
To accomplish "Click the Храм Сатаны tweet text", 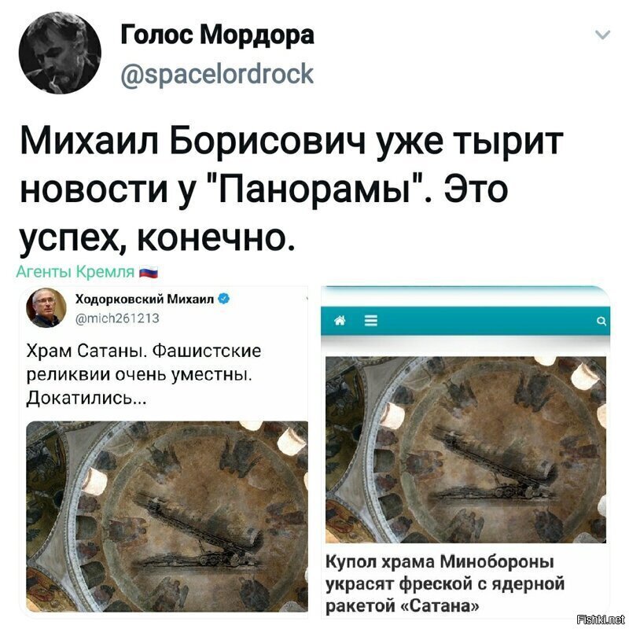I will pos(144,375).
